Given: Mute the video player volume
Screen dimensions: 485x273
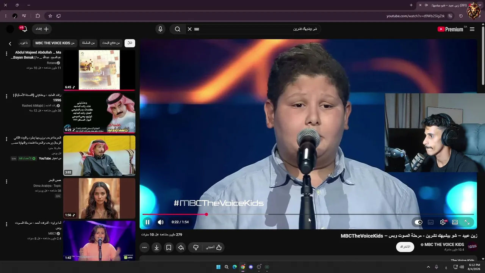Looking at the screenshot, I should (x=161, y=222).
